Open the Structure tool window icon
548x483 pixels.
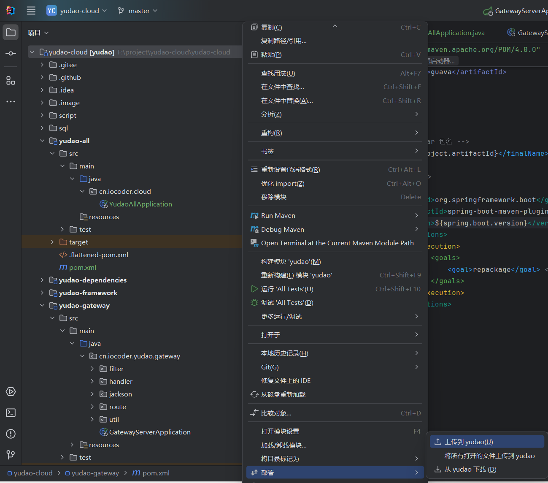pos(11,80)
